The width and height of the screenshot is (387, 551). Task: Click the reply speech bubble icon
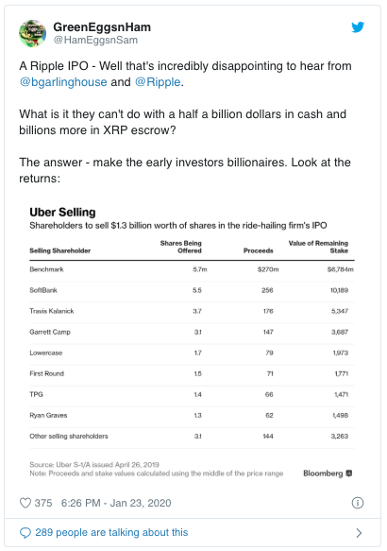click(x=25, y=533)
